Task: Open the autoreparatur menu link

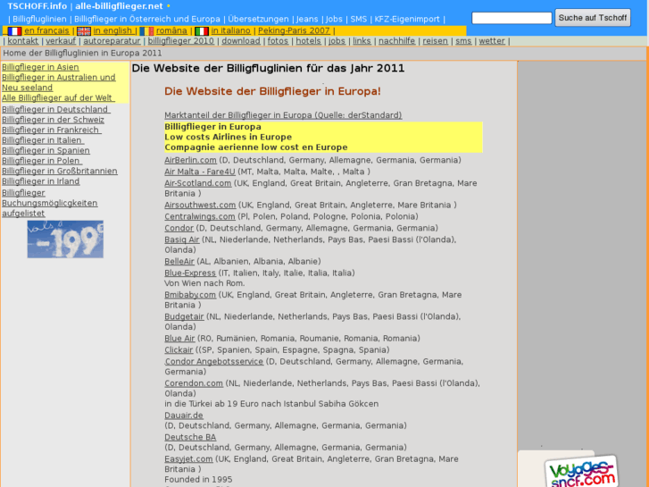Action: [x=112, y=40]
